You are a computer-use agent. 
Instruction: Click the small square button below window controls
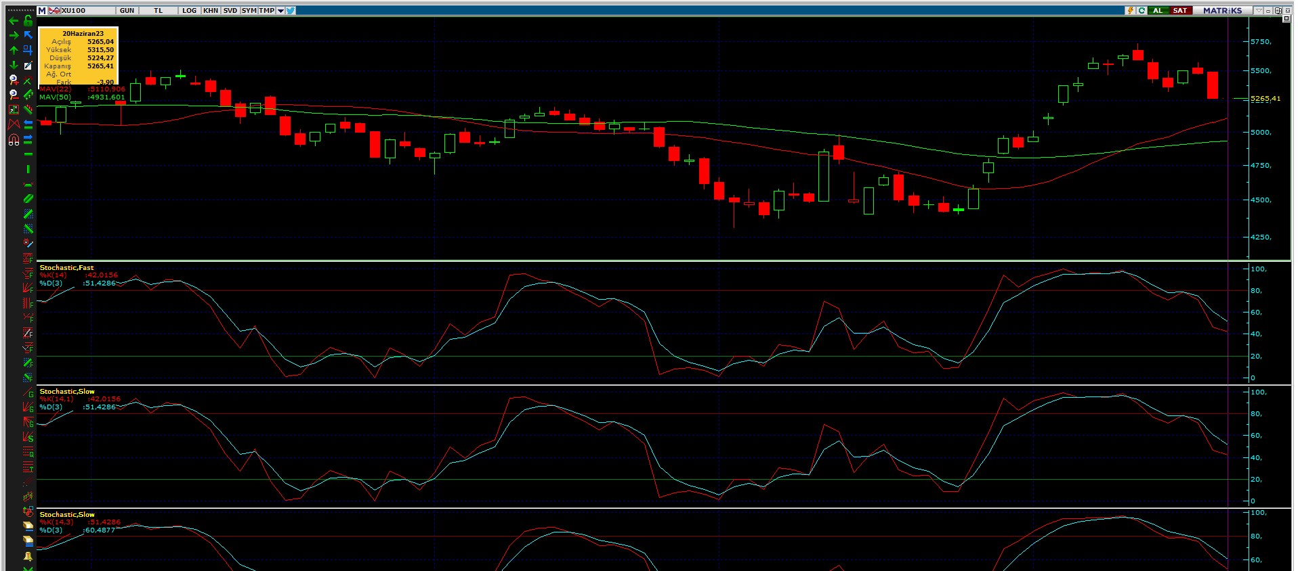click(1286, 18)
